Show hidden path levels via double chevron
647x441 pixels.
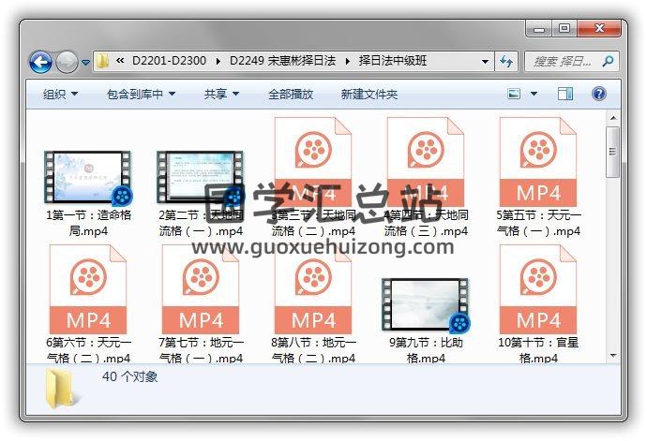(x=120, y=61)
